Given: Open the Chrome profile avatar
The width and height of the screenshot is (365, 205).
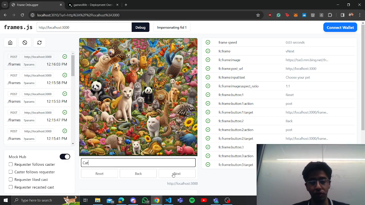Looking at the screenshot, I should pyautogui.click(x=351, y=15).
